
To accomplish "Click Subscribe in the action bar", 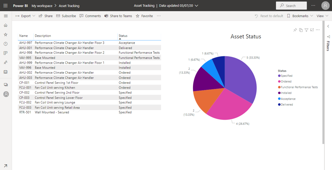I will click(x=66, y=16).
